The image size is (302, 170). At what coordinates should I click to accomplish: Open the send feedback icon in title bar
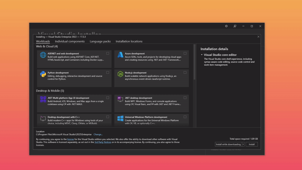[x=235, y=26]
